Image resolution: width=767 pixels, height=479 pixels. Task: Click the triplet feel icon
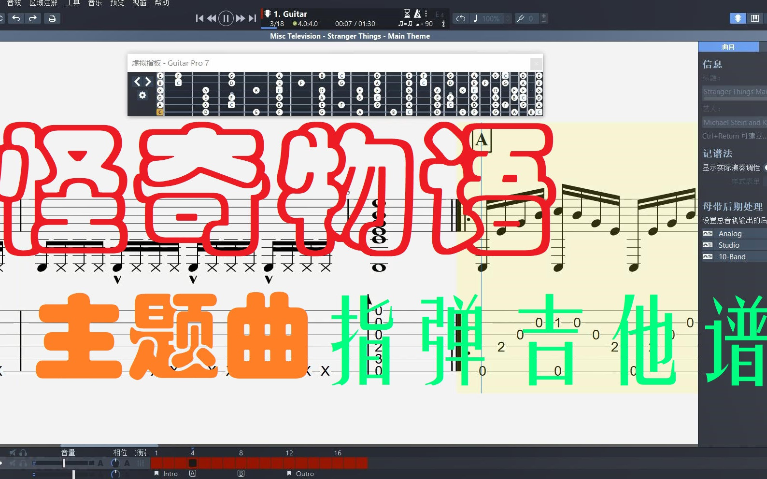tap(405, 24)
